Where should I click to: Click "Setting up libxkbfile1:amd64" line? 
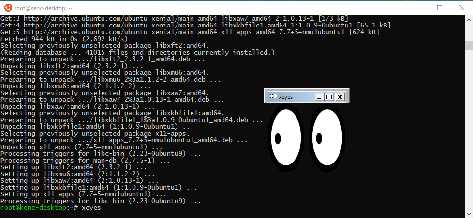(x=99, y=187)
